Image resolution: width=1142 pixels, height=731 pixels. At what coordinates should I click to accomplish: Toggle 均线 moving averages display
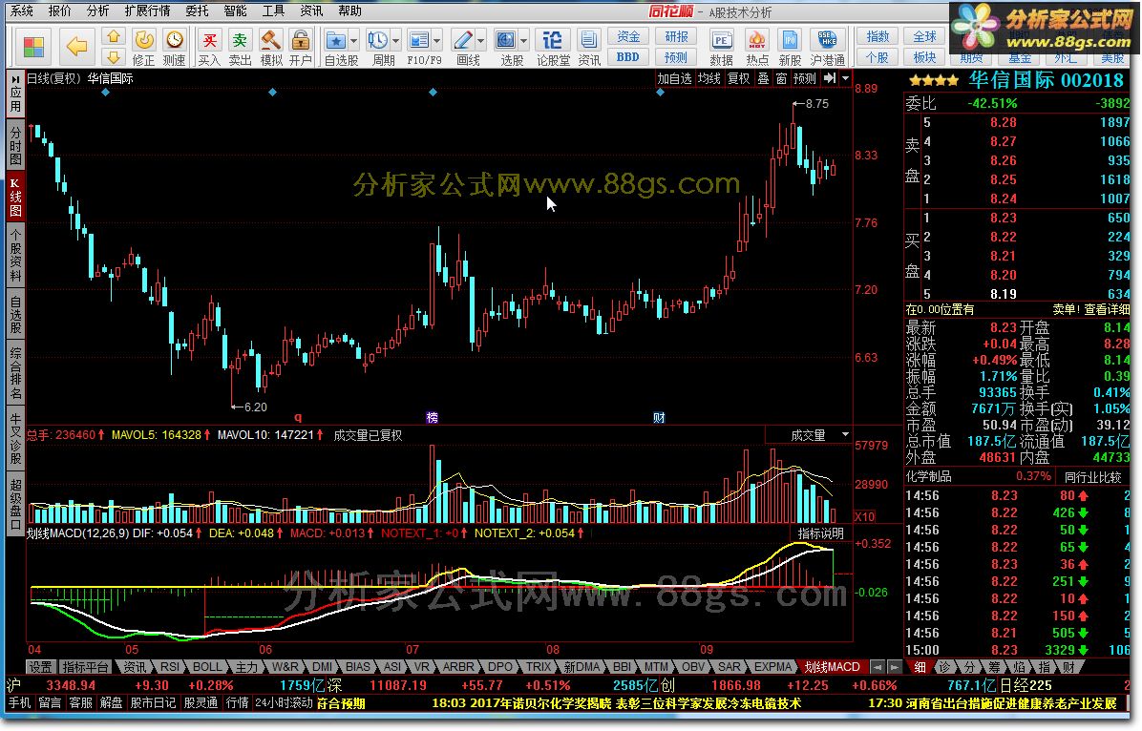point(708,78)
